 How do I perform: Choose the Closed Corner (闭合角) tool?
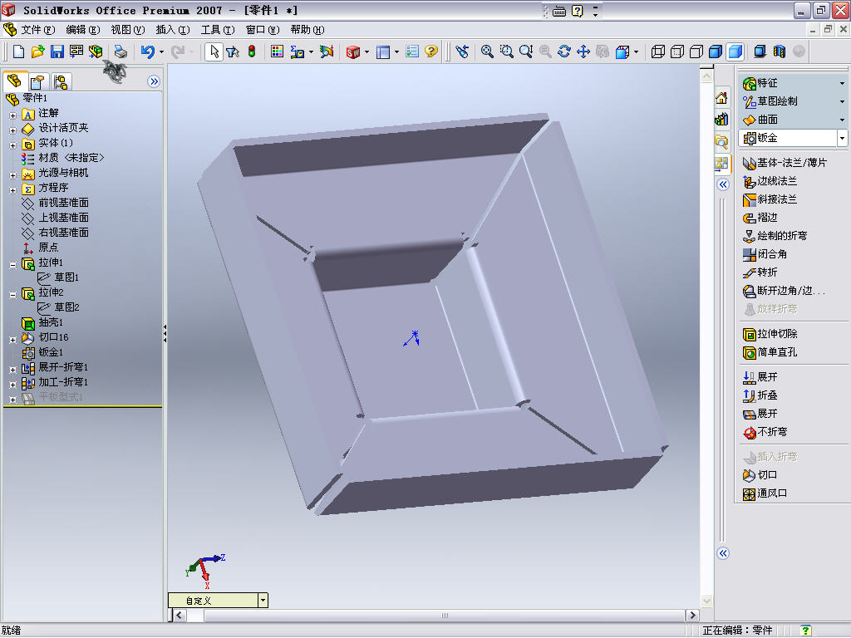tap(765, 254)
